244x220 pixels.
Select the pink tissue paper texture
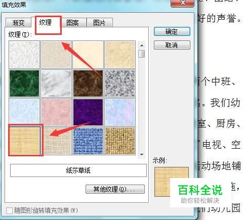point(56,112)
